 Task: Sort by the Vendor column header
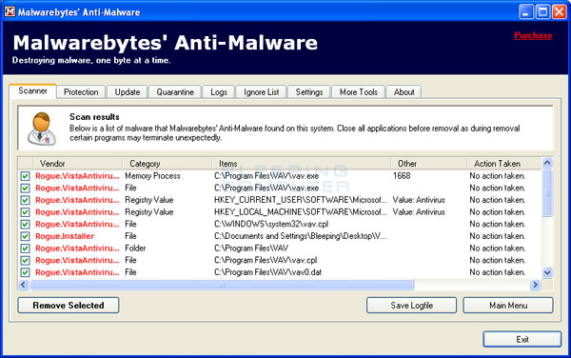78,164
